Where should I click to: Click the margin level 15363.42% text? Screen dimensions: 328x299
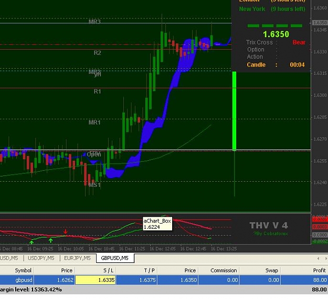[31, 290]
